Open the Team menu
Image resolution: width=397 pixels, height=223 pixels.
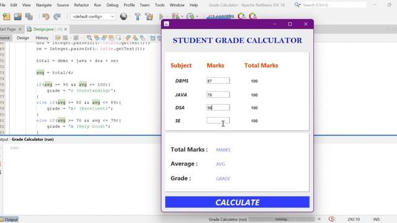[x=145, y=5]
